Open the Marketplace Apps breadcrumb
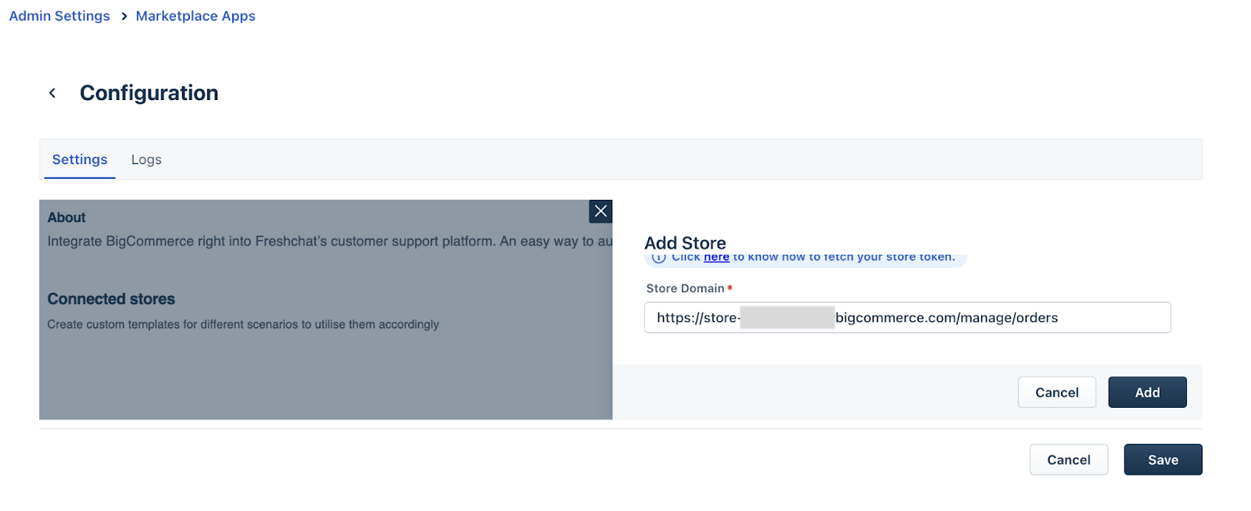This screenshot has width=1251, height=511. 195,16
